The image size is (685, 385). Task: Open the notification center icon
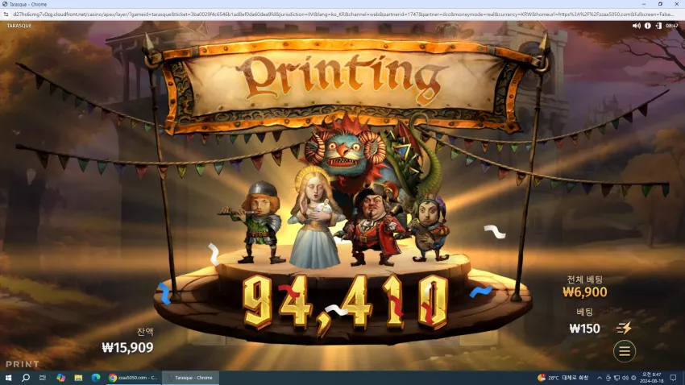click(673, 378)
